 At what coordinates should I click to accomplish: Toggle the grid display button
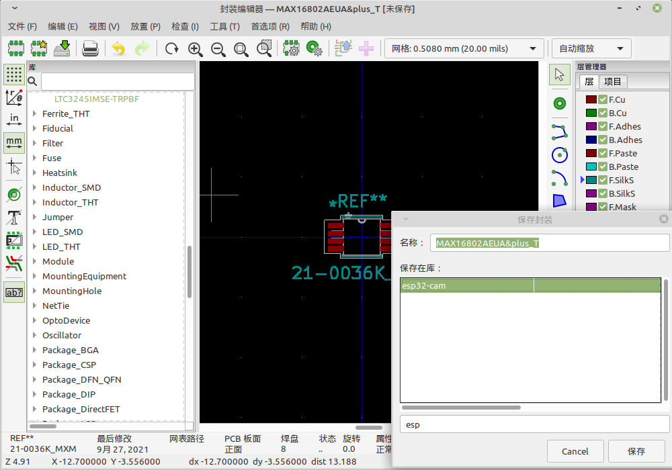[14, 75]
